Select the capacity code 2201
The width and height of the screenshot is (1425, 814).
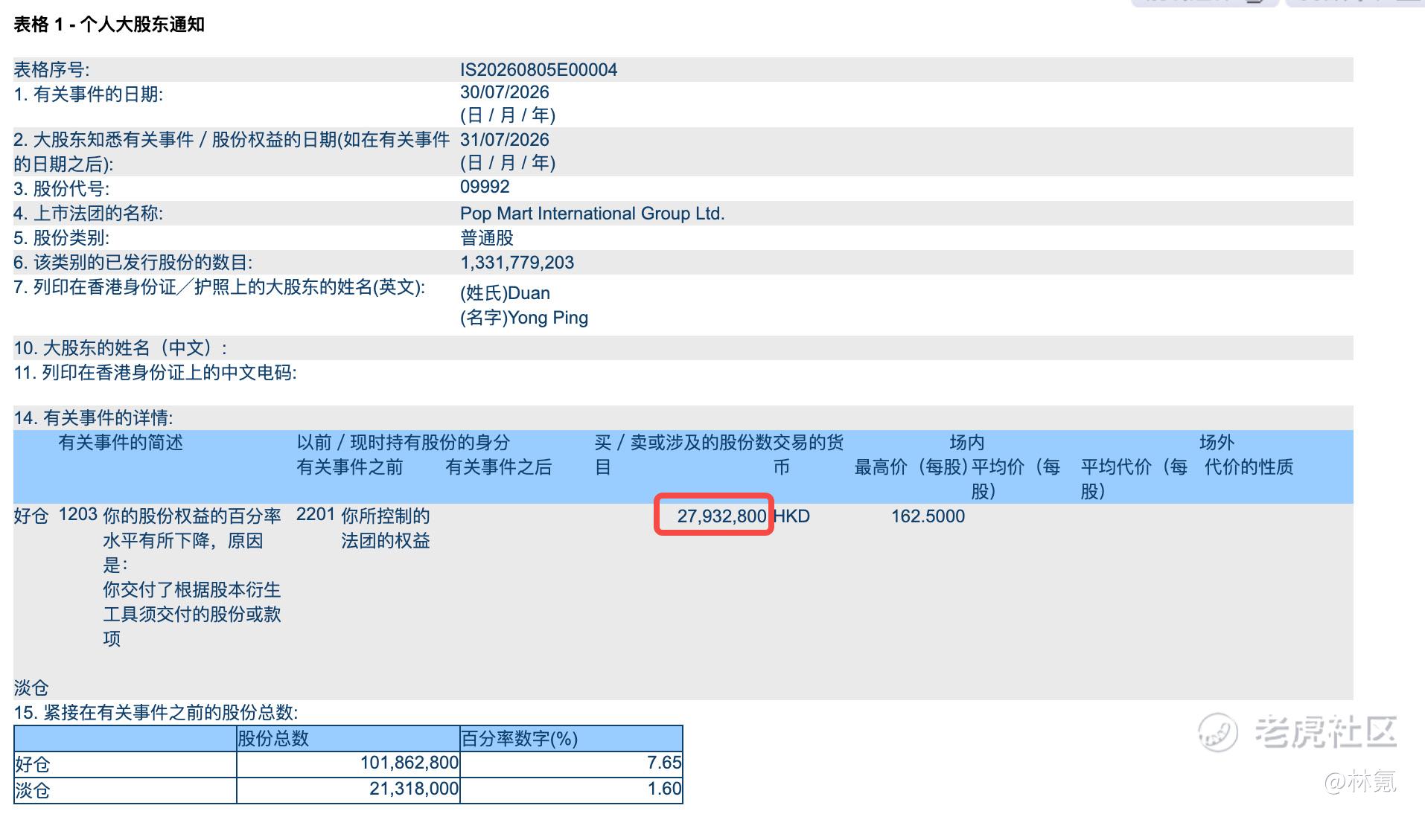(316, 514)
